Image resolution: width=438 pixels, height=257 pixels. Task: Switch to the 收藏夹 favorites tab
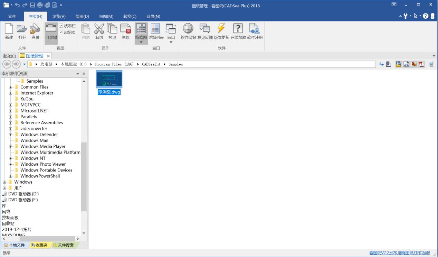tap(39, 245)
